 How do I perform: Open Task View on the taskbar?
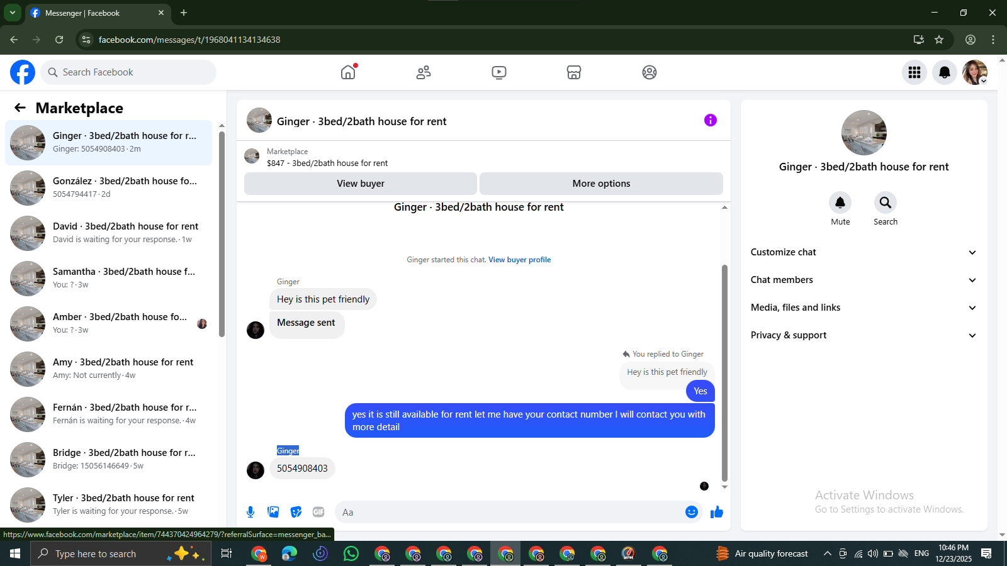click(x=227, y=553)
